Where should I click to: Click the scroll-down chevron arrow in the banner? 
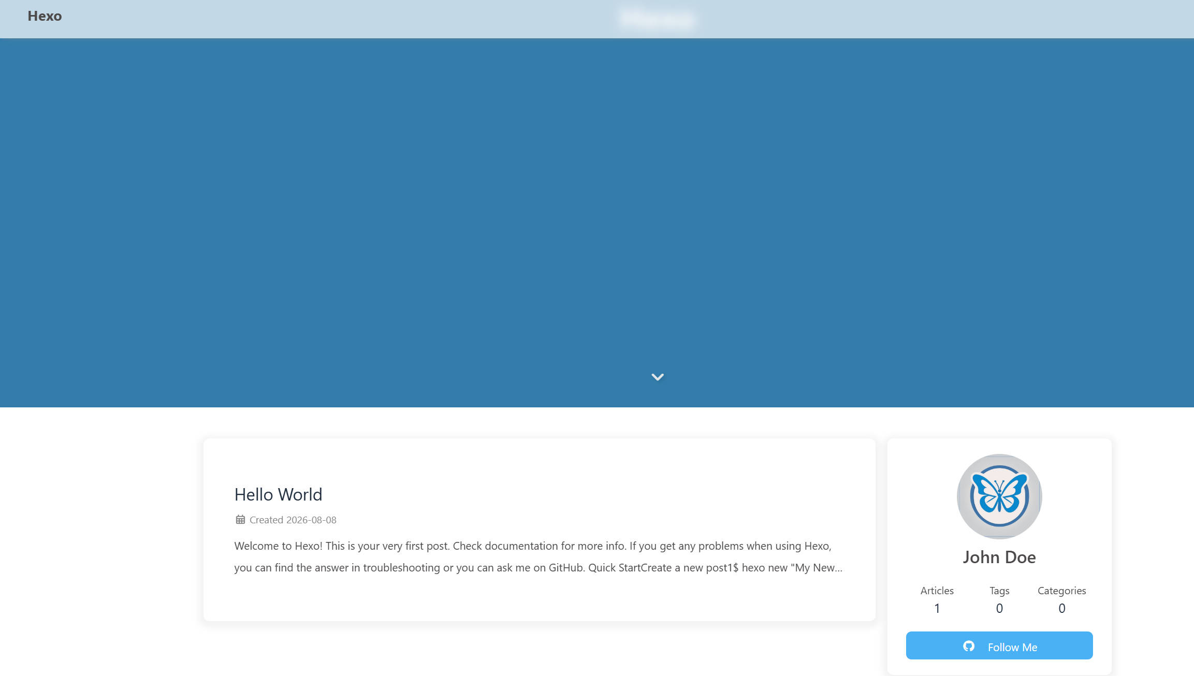pyautogui.click(x=657, y=377)
